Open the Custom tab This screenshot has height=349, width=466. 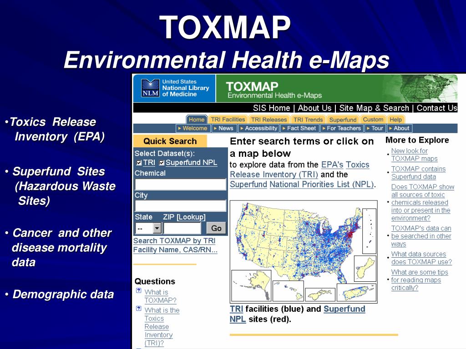coord(373,120)
